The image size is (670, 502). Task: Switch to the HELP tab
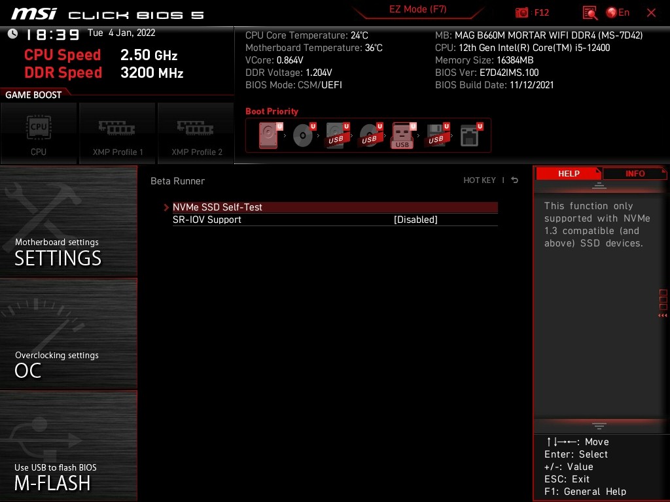(x=569, y=173)
